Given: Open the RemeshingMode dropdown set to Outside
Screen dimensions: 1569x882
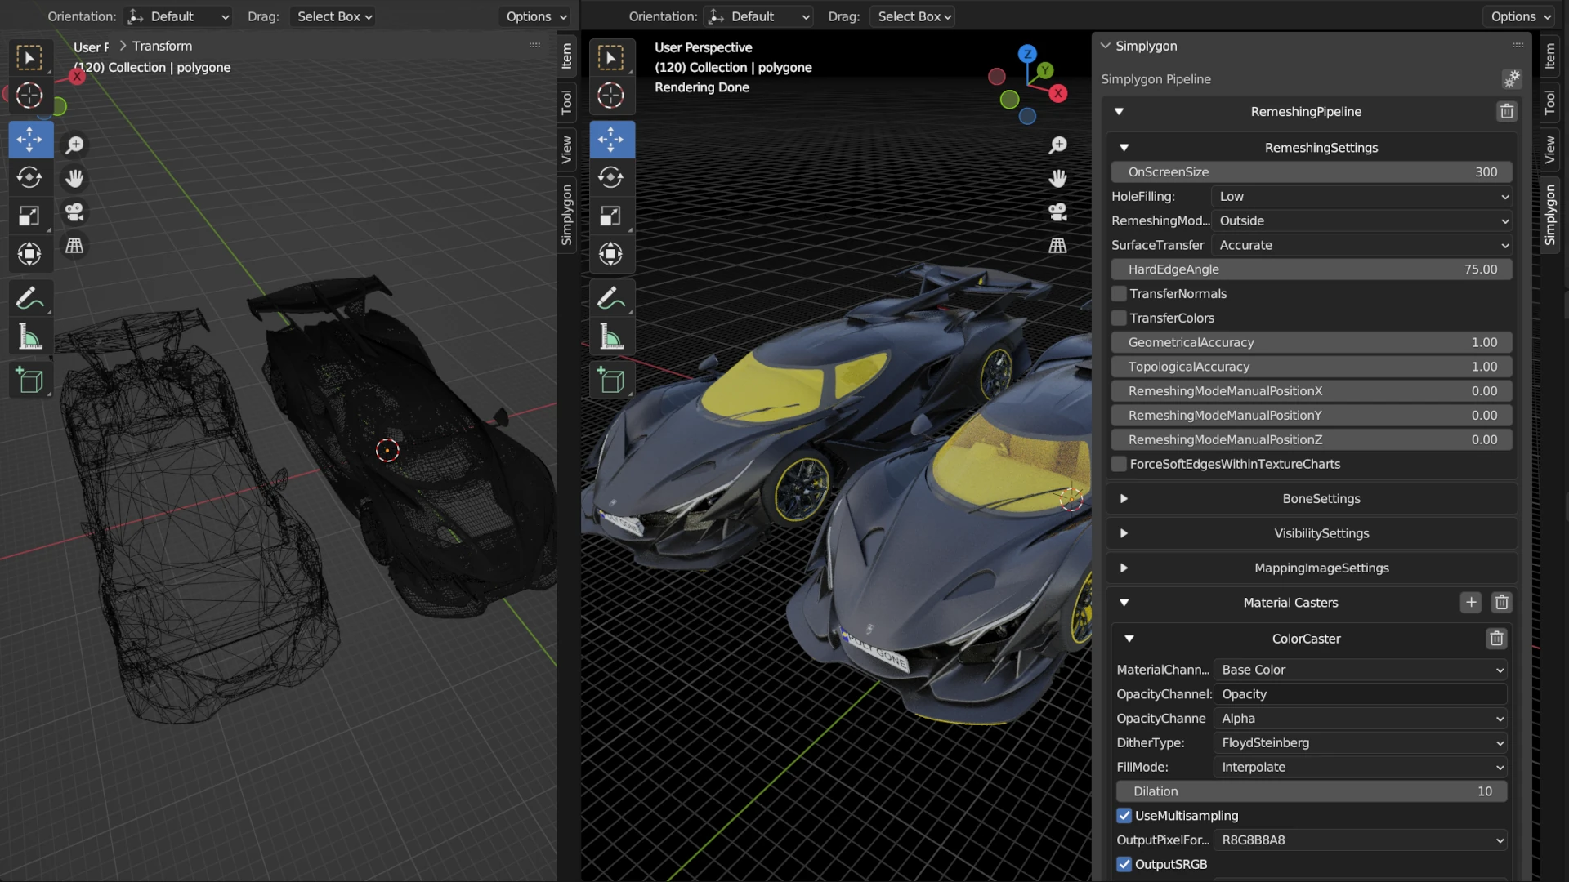Looking at the screenshot, I should tap(1361, 221).
